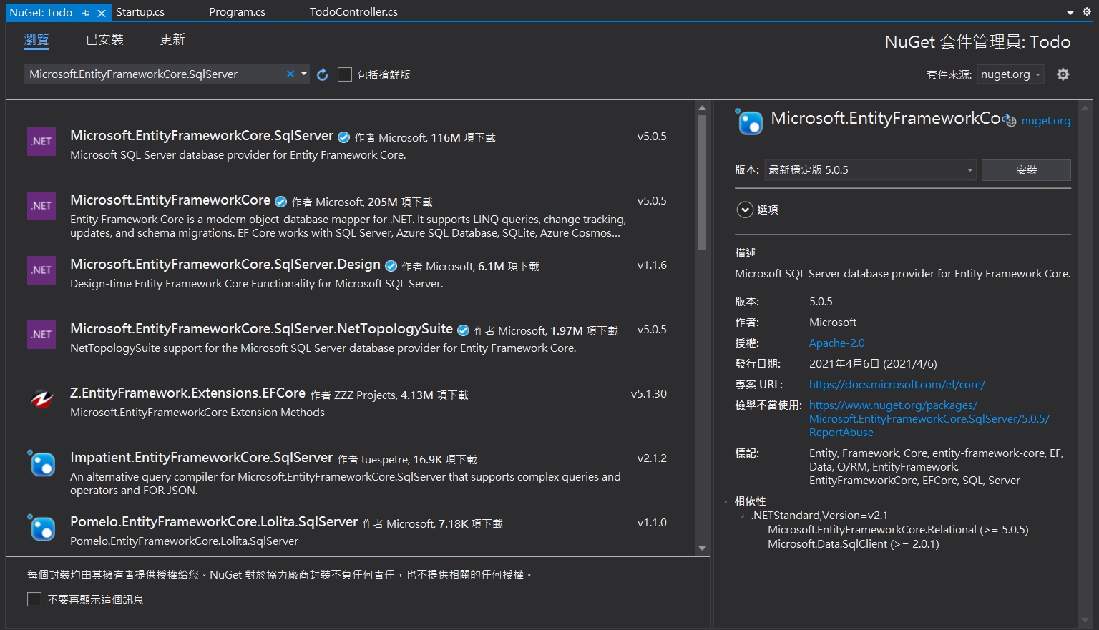Click the window options gear icon at top right
Screen dimensions: 1099x630
coord(1086,11)
